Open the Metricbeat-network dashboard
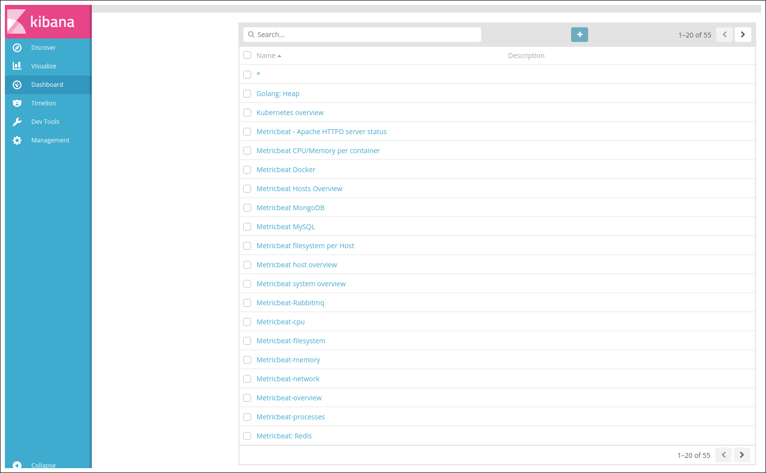 tap(288, 379)
